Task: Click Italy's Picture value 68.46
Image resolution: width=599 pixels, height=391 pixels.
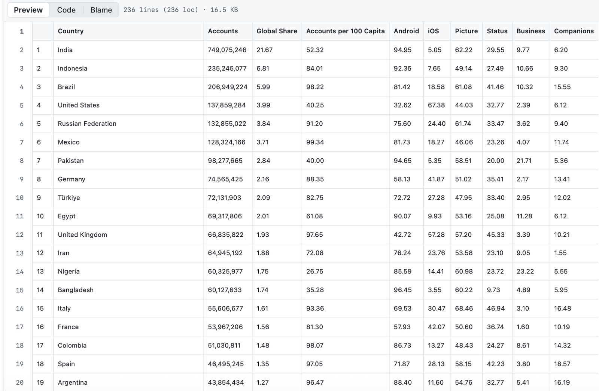Action: pos(464,308)
